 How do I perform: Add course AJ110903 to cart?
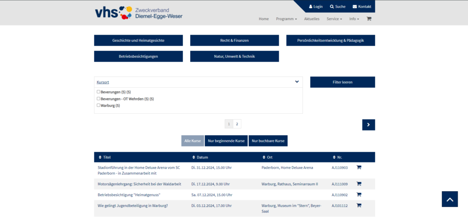pos(359,167)
